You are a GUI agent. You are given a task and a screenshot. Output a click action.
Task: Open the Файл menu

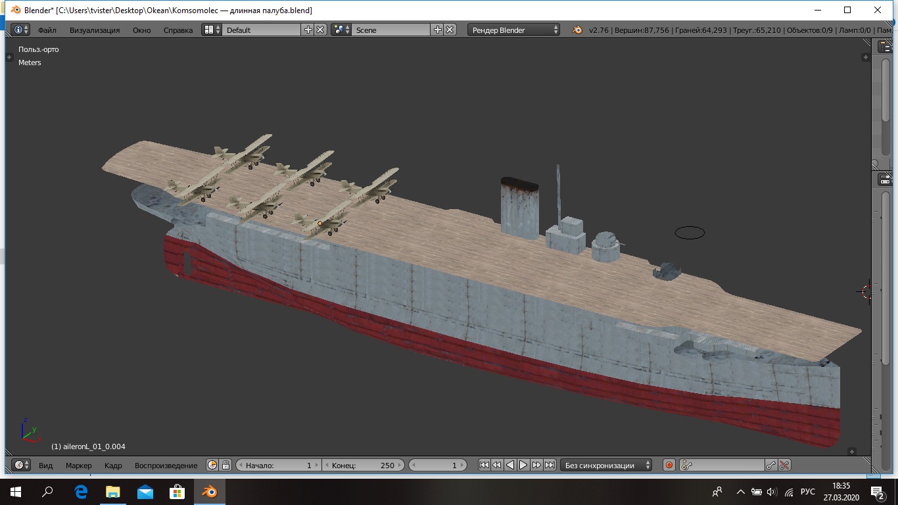(47, 30)
